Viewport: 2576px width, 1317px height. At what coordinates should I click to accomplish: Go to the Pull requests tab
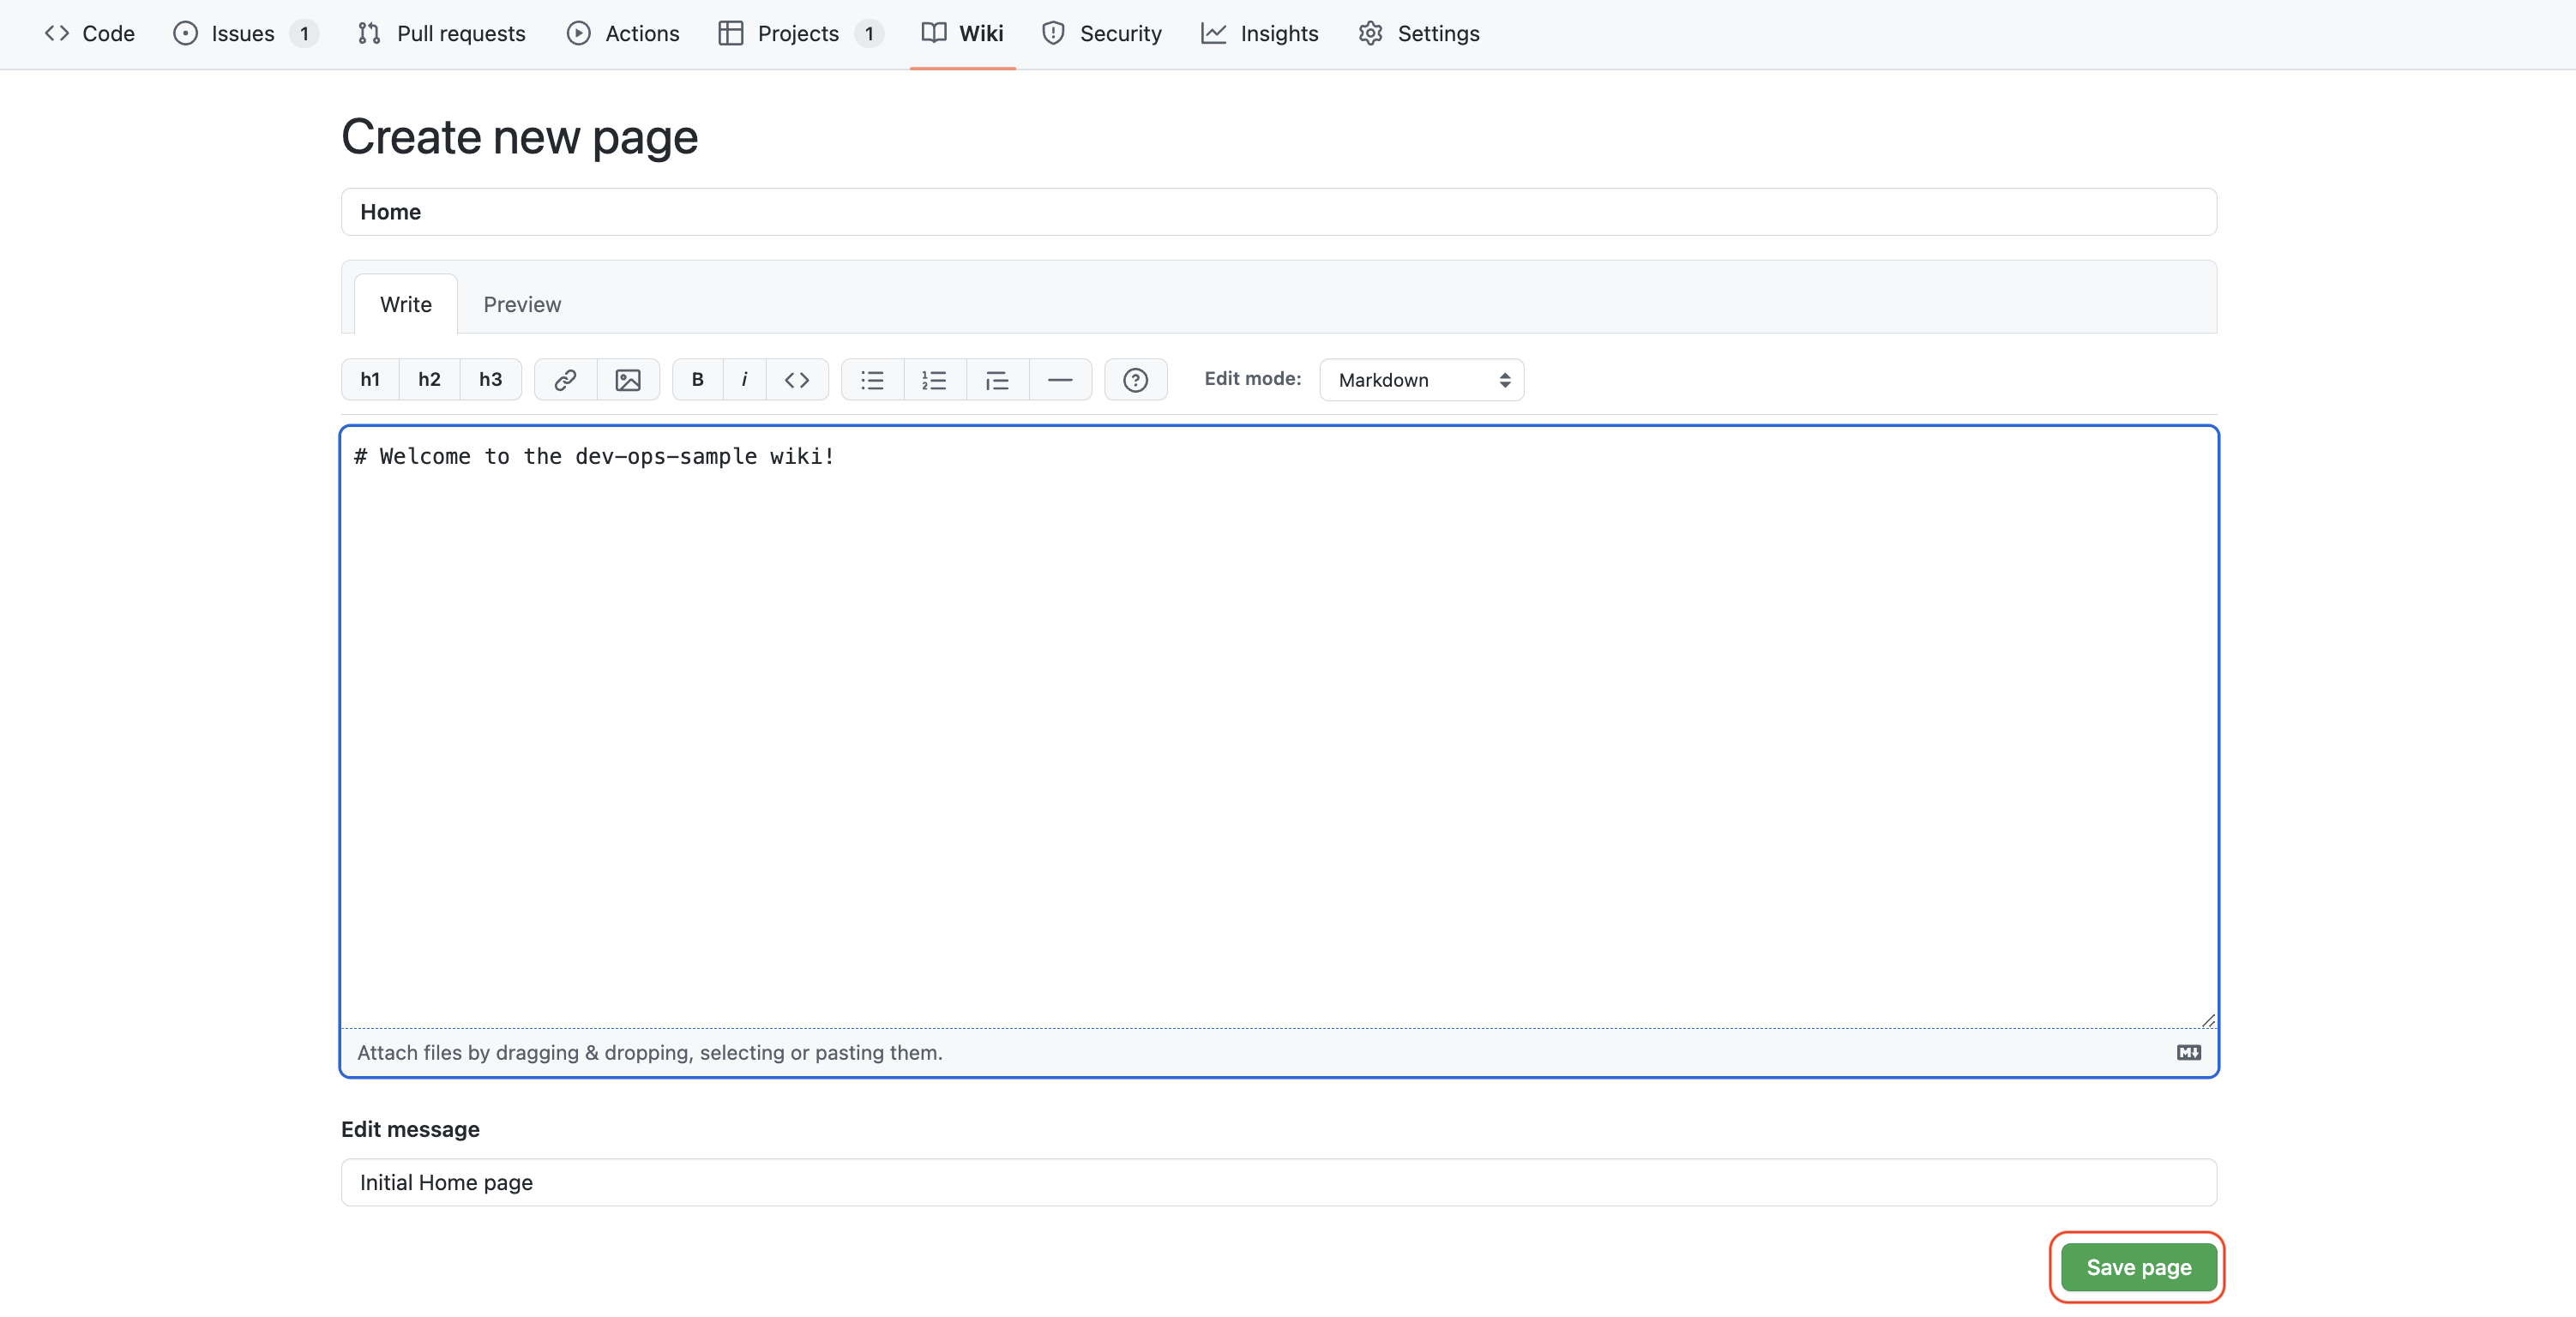[441, 33]
